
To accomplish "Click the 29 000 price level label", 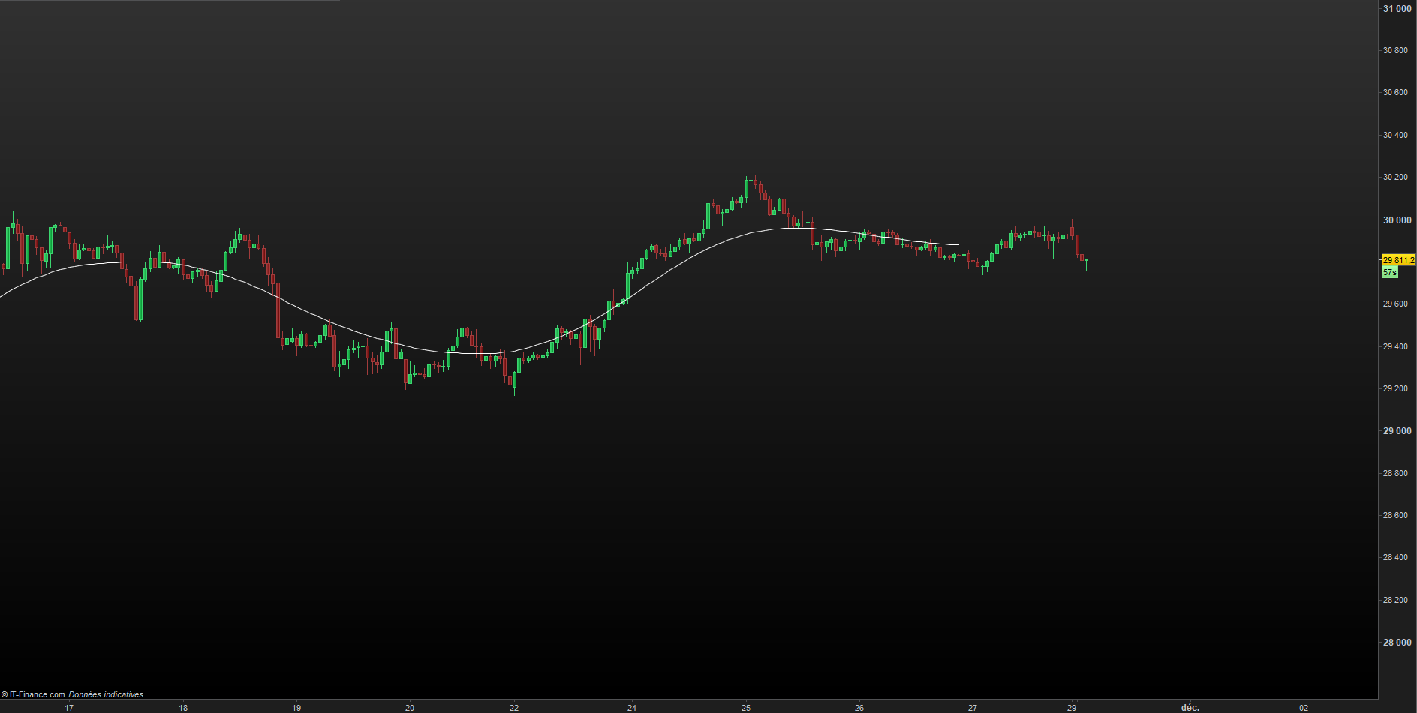I will click(1397, 431).
